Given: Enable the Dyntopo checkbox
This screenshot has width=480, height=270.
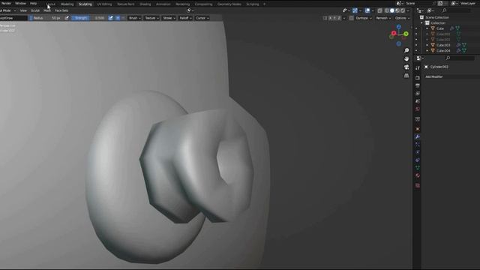Looking at the screenshot, I should pyautogui.click(x=351, y=18).
